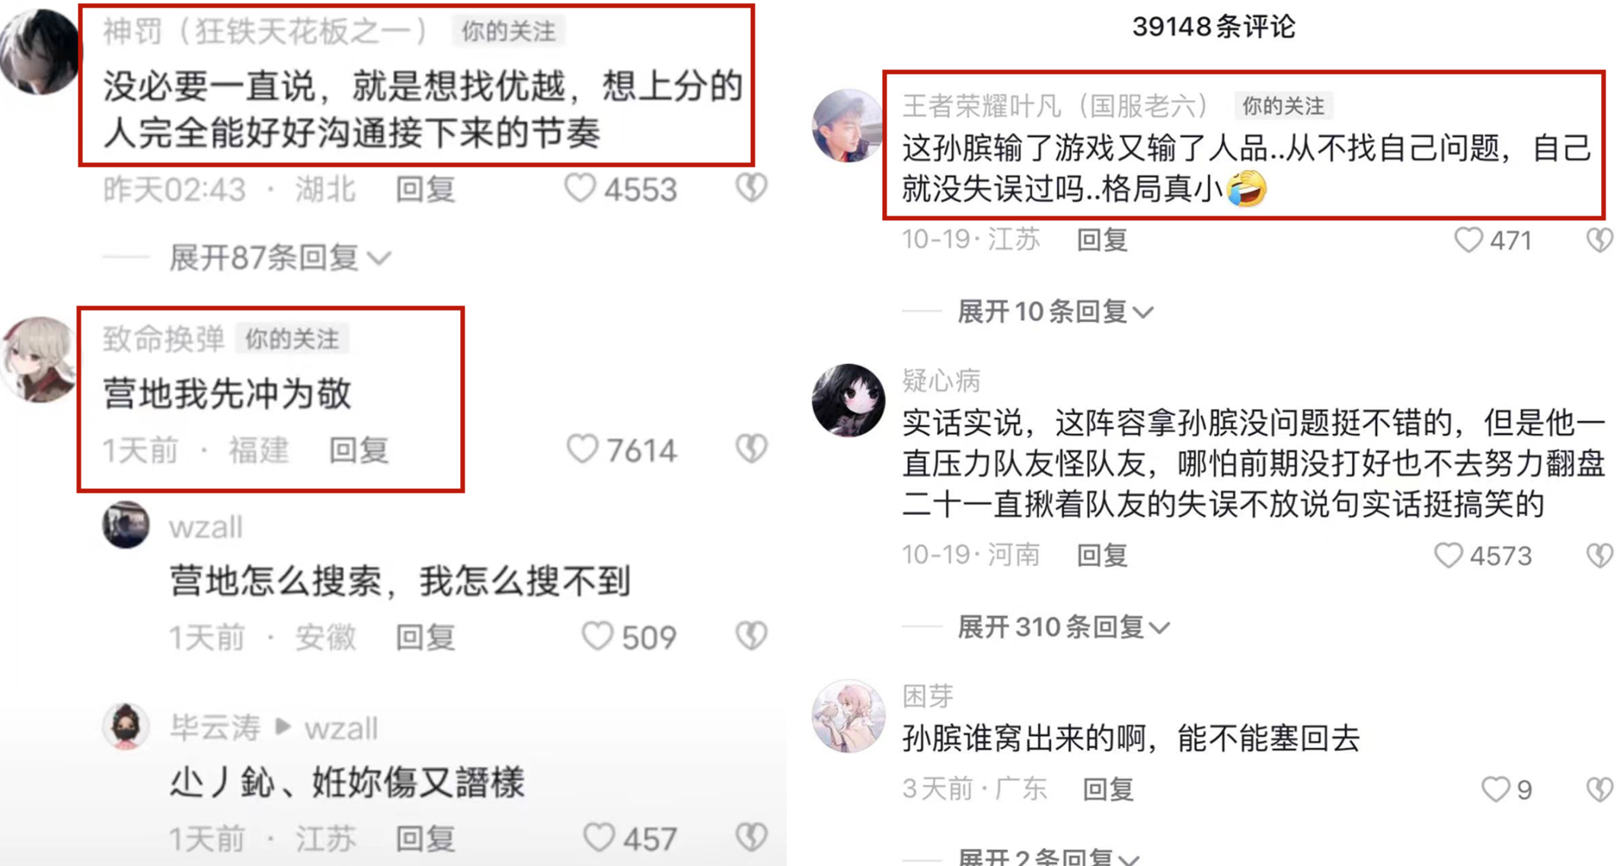Like 疑心病's comment with 4573 likes
The height and width of the screenshot is (866, 1620).
pyautogui.click(x=1448, y=555)
